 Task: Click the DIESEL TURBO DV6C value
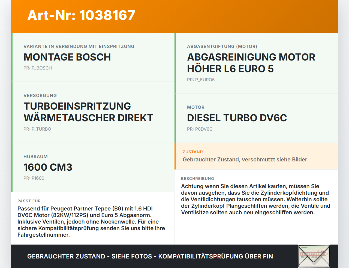237,118
